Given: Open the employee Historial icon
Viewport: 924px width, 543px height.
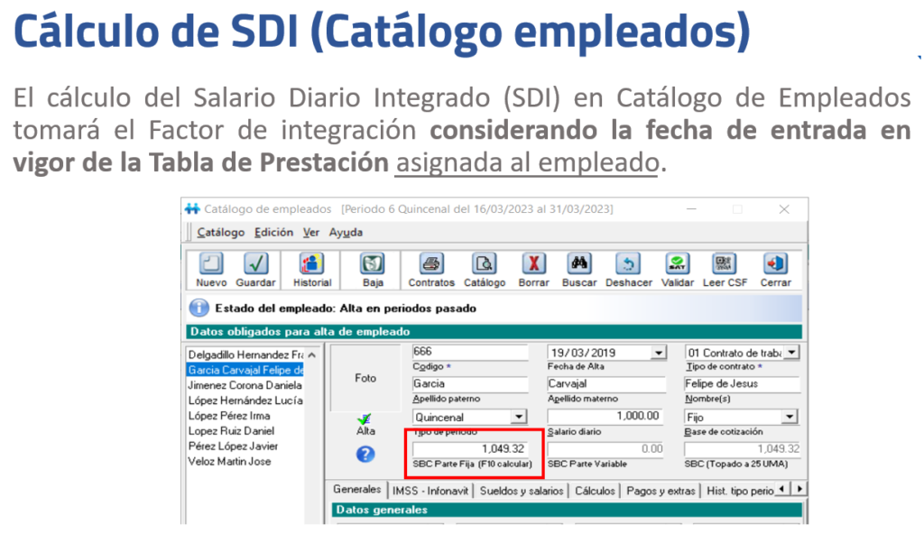Looking at the screenshot, I should 311,264.
